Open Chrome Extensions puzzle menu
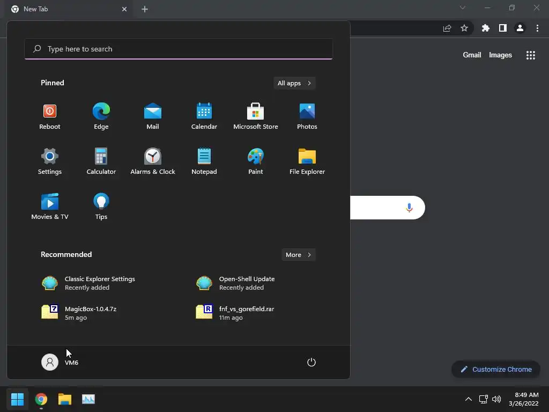This screenshot has height=412, width=549. 486,28
